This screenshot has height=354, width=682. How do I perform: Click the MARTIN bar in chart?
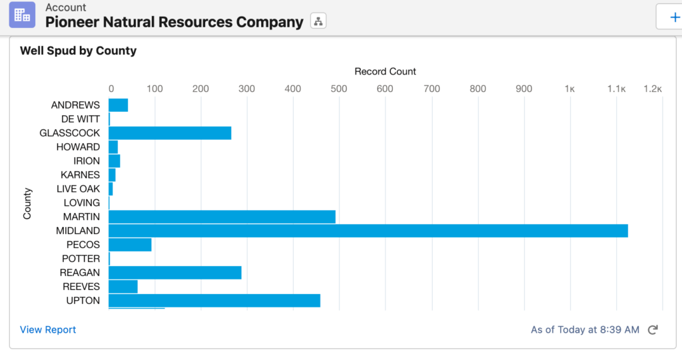tap(222, 217)
